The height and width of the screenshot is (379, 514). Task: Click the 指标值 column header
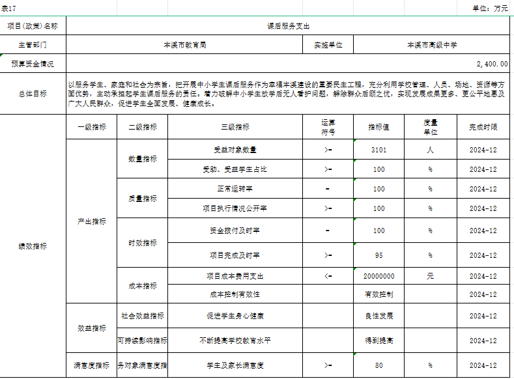tap(379, 127)
